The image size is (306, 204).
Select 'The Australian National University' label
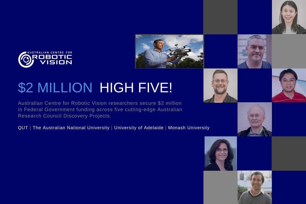[x=71, y=128]
